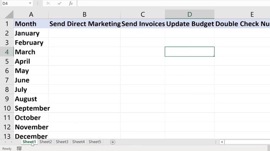
Task: Select the May cell
Action: pyautogui.click(x=31, y=71)
